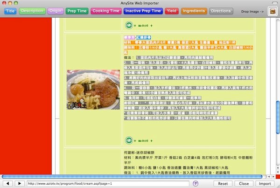The image size is (280, 188).
Task: Click the vertical scrollbar up arrow
Action: coord(278,168)
